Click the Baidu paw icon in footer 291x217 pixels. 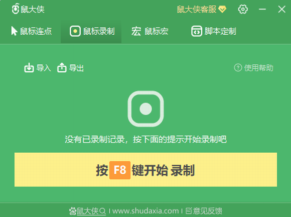coord(73,211)
